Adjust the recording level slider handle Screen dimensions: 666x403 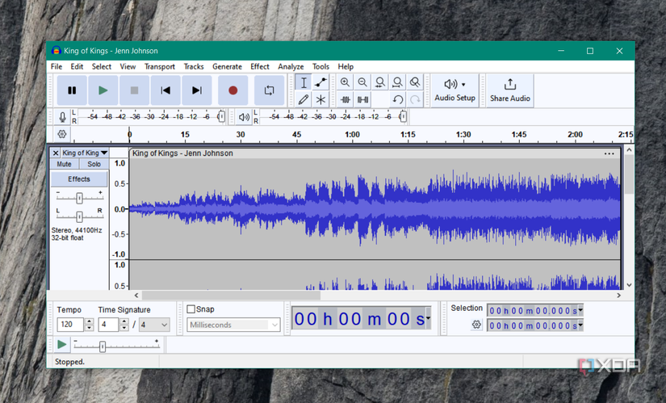[221, 116]
